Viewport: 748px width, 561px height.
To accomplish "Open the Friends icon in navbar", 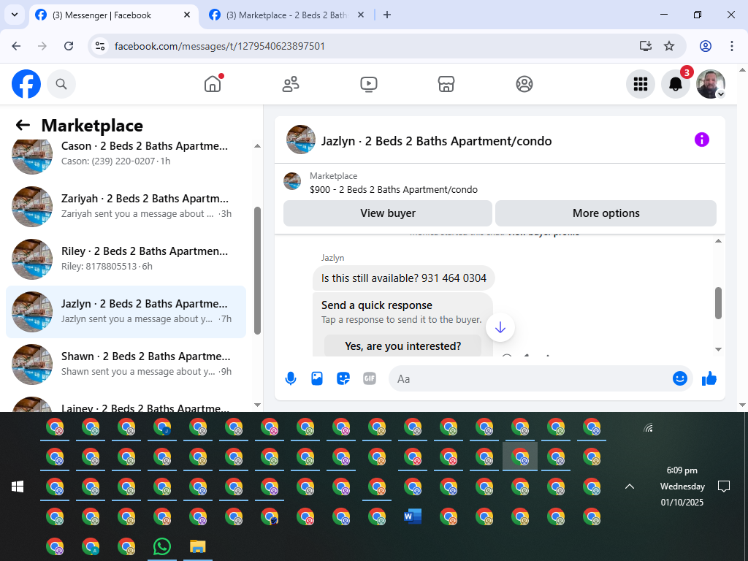I will pyautogui.click(x=291, y=84).
